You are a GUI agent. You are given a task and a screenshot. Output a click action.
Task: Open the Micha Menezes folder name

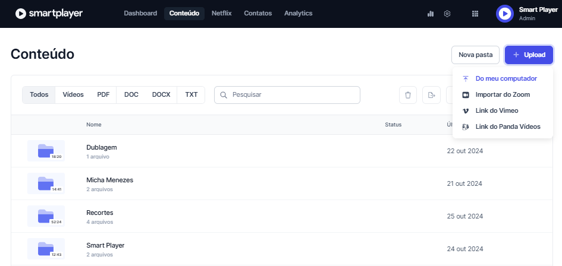click(x=109, y=180)
